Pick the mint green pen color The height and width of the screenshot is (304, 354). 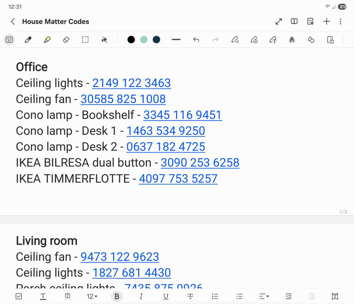[x=144, y=40]
